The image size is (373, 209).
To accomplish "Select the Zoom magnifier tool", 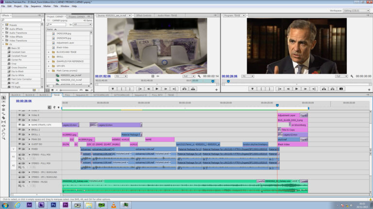I will pyautogui.click(x=3, y=138).
